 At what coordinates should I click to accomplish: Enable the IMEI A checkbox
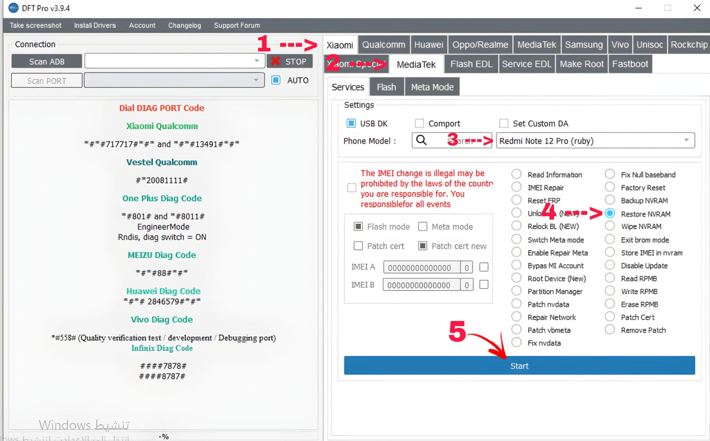click(484, 267)
